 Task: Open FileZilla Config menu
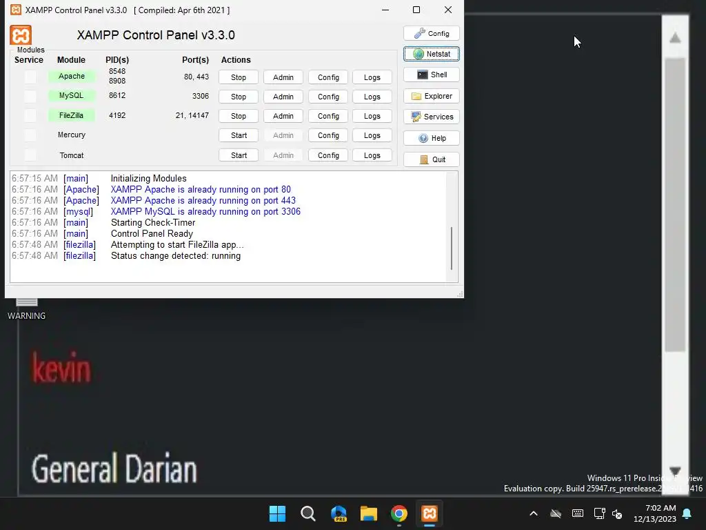[328, 116]
